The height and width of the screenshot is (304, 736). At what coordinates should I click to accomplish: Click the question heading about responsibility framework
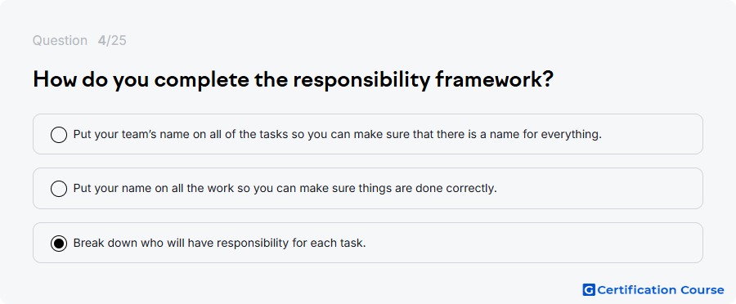click(294, 80)
